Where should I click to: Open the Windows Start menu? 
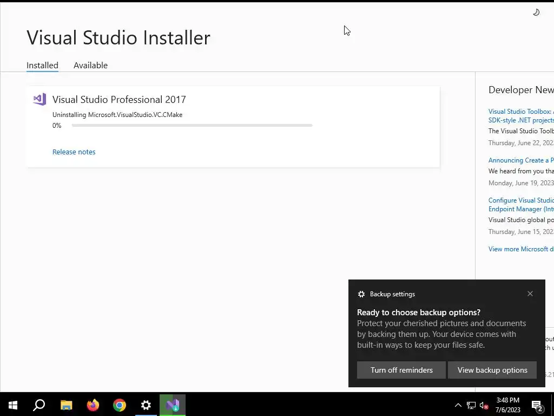coord(13,405)
